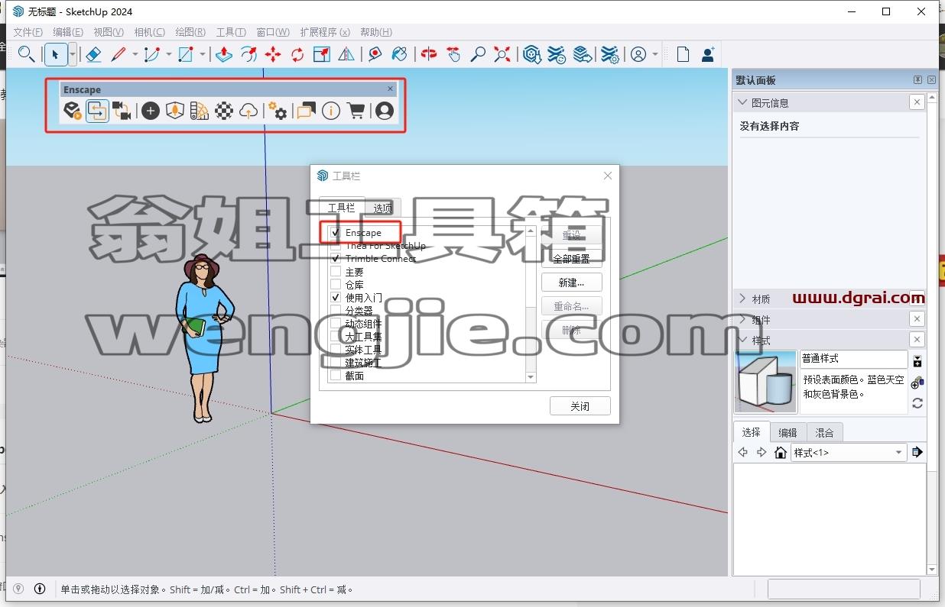
Task: Open the Extension Manager icon
Action: click(609, 54)
